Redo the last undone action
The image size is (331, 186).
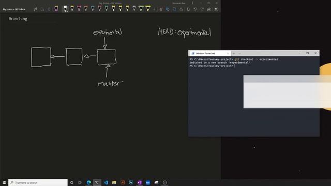point(202,9)
